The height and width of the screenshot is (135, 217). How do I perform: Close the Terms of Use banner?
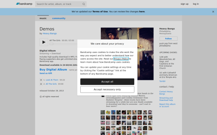coord(213,12)
